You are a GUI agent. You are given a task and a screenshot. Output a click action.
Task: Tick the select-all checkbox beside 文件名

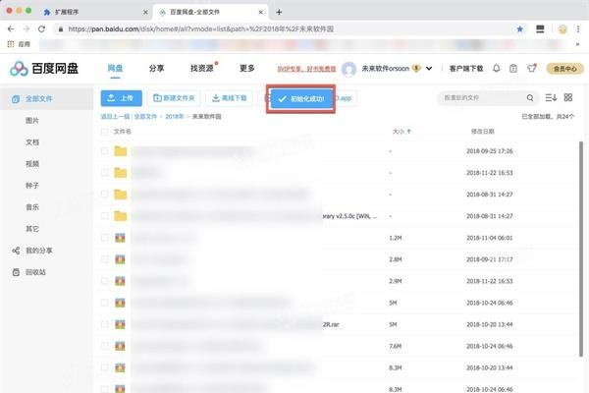[x=104, y=132]
